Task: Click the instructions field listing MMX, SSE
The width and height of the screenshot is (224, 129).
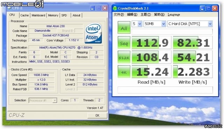Action: pos(66,62)
